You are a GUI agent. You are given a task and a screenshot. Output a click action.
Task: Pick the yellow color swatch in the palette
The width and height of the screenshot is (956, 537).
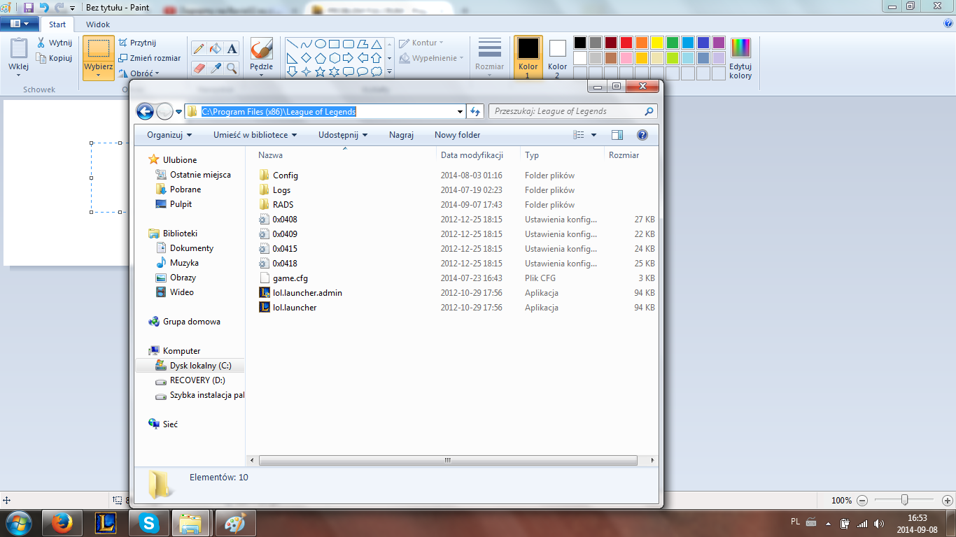tap(657, 43)
